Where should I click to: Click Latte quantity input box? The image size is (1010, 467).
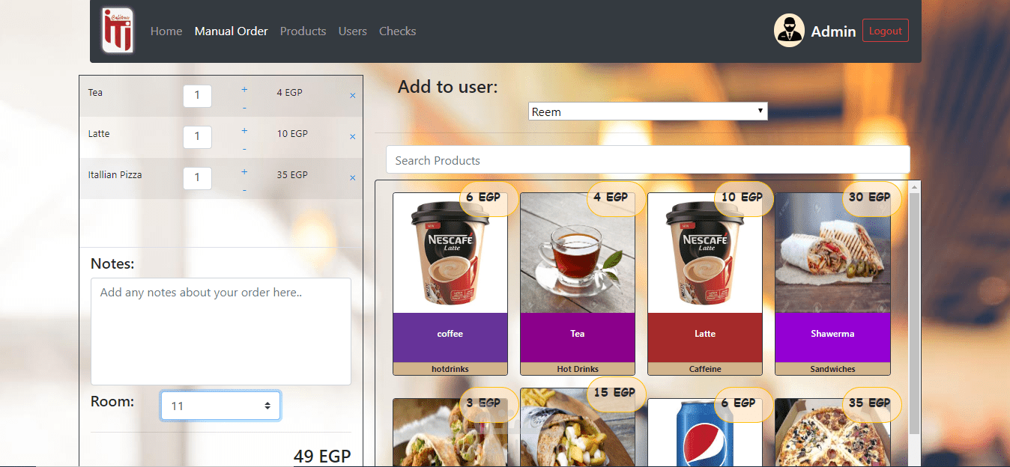(x=197, y=137)
